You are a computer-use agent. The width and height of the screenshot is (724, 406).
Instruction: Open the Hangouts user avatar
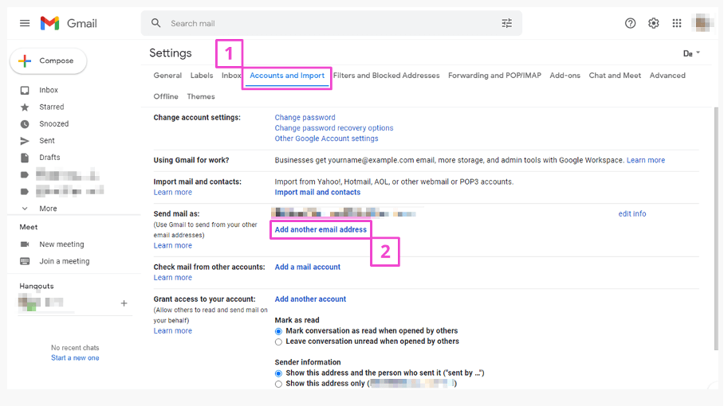(x=29, y=303)
